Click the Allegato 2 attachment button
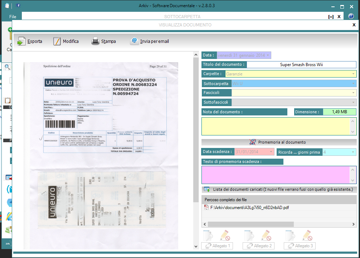The image size is (360, 258). (258, 246)
